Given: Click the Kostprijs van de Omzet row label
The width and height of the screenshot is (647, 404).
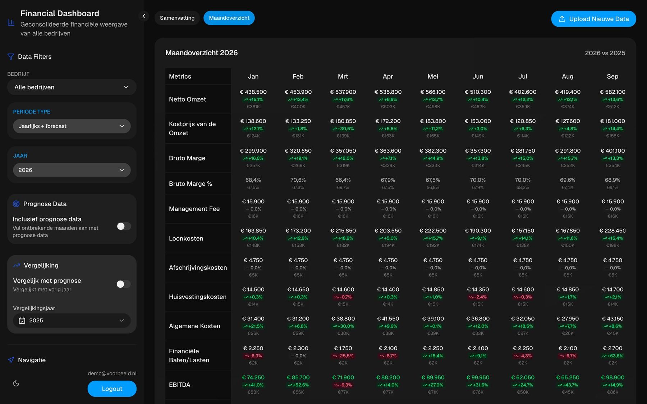Looking at the screenshot, I should click(192, 129).
